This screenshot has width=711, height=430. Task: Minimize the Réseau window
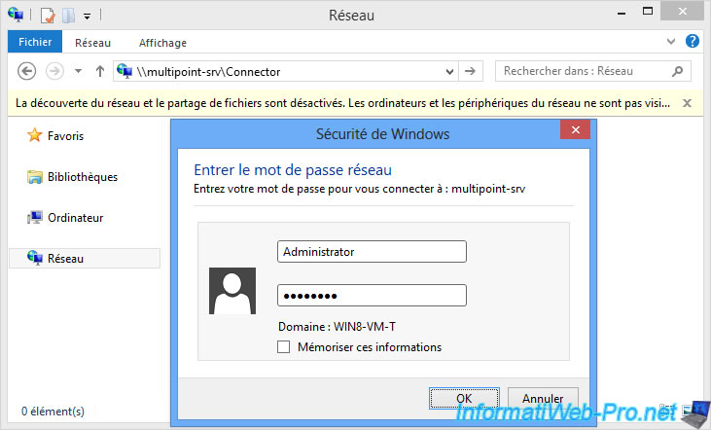click(x=622, y=13)
